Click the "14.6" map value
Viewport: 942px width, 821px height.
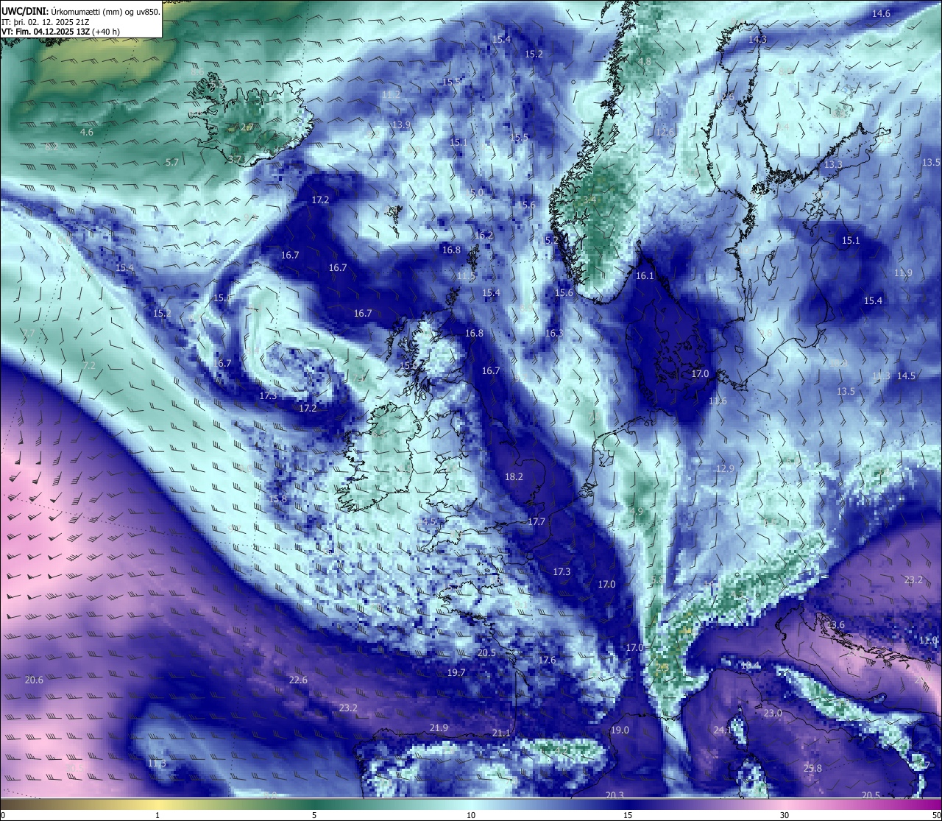click(881, 14)
